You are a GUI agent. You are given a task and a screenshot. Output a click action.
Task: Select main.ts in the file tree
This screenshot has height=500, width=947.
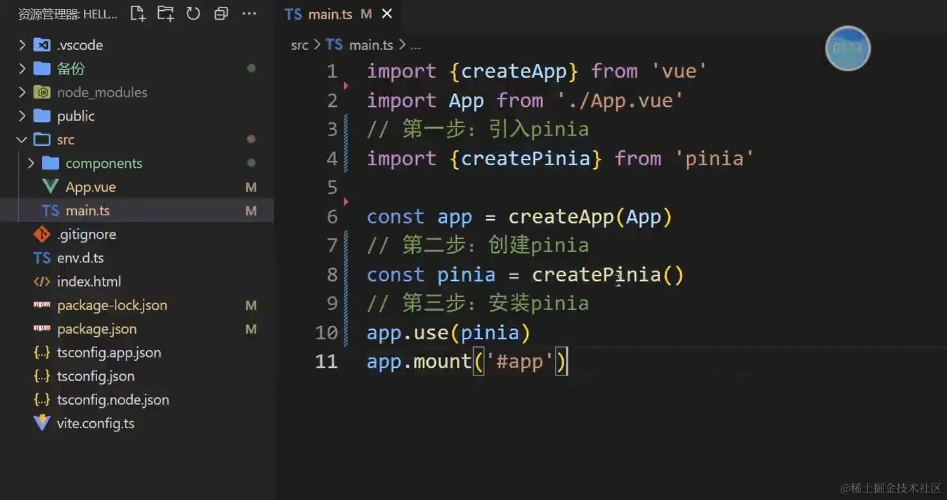88,211
